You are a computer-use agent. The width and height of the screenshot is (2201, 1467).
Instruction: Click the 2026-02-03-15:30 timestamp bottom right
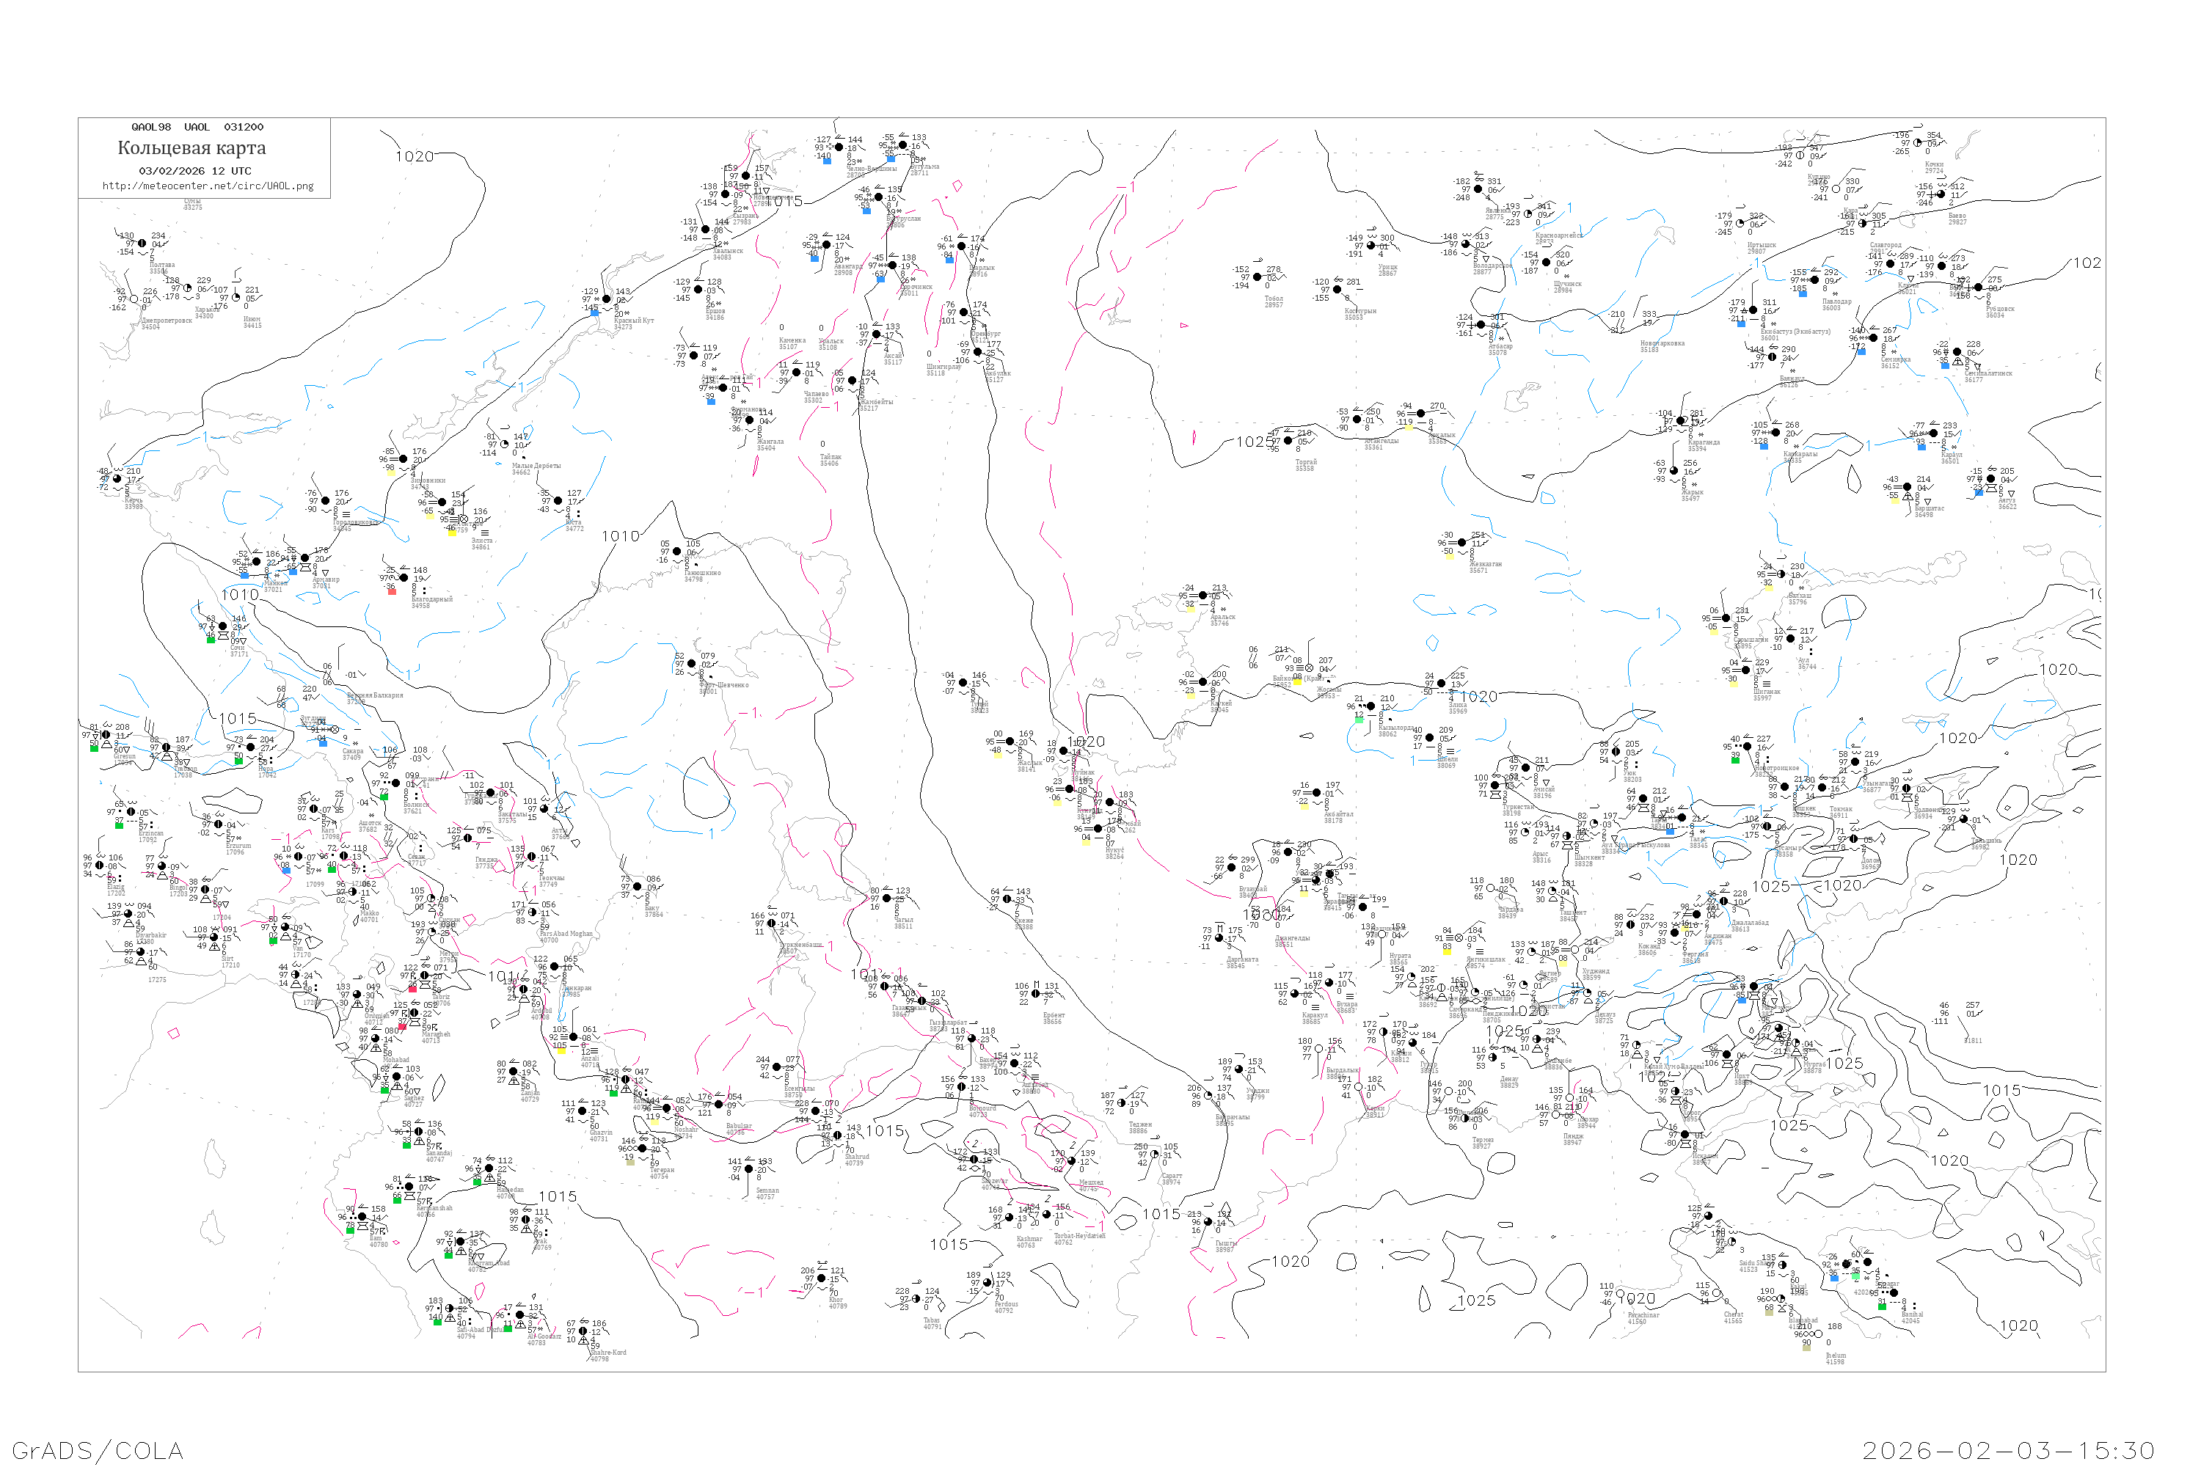point(2008,1450)
